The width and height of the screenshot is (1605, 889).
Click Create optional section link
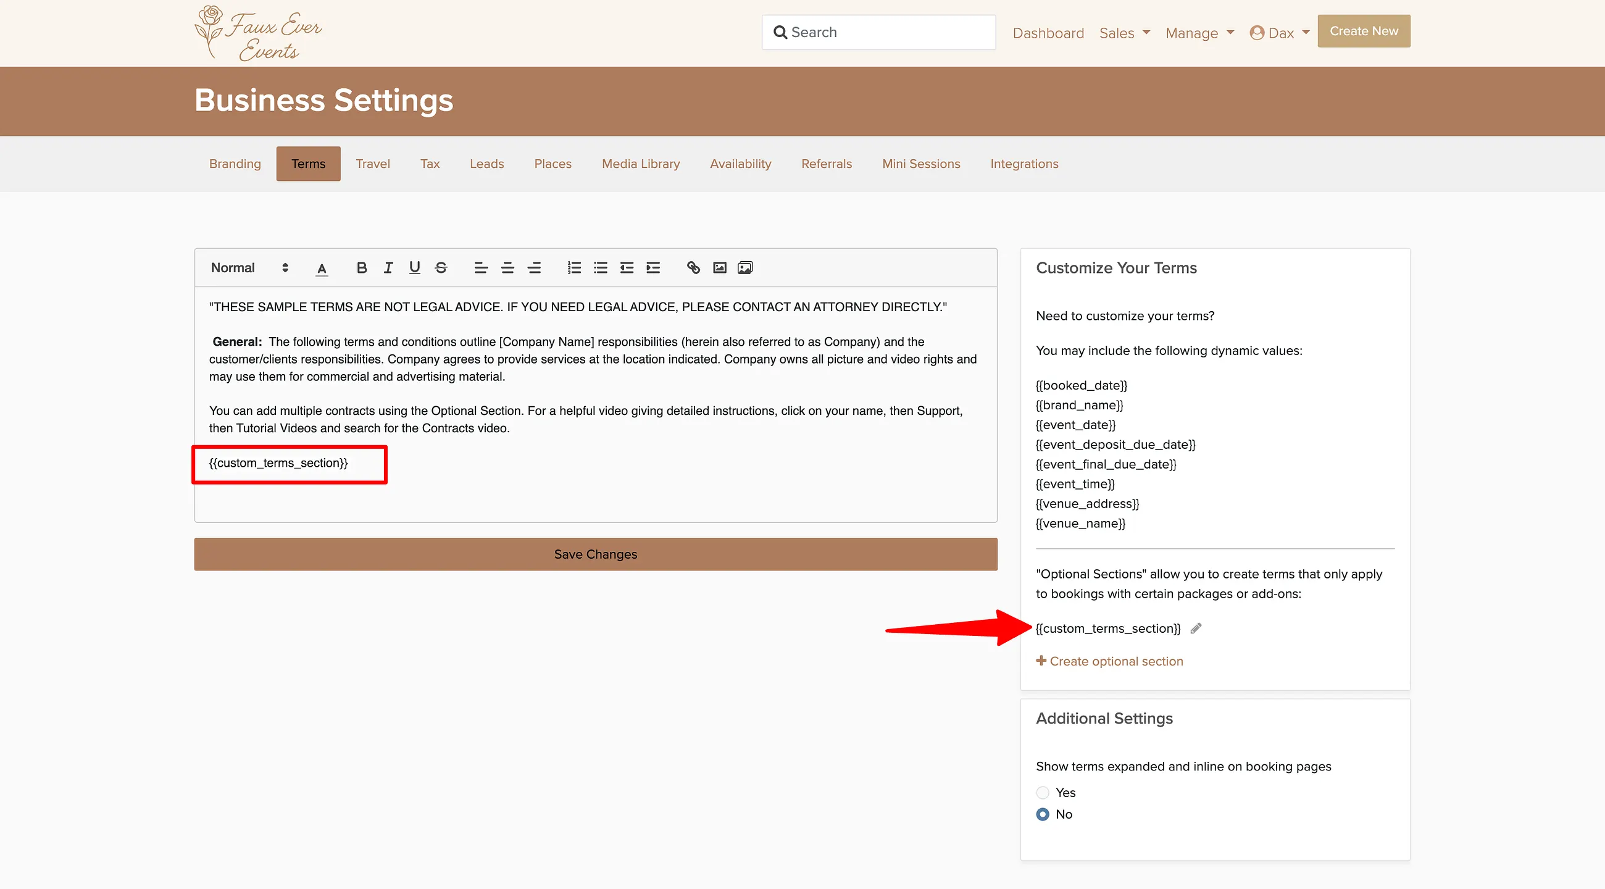click(1116, 661)
